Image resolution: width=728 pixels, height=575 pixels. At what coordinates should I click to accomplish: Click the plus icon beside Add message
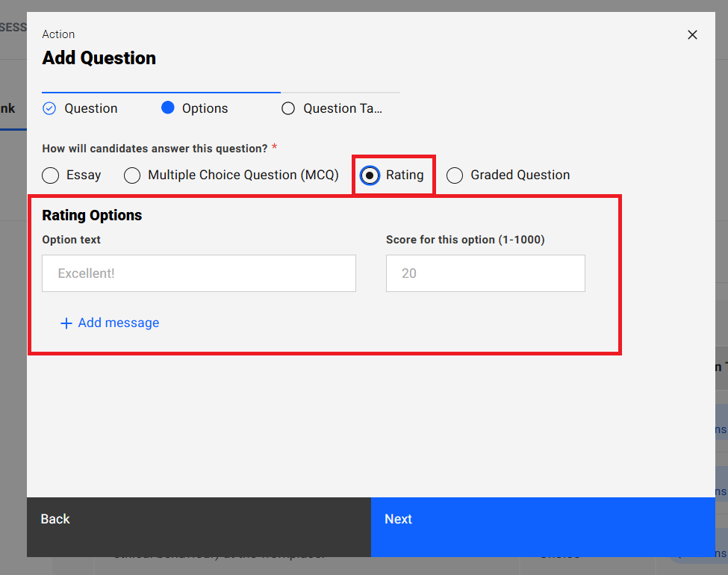coord(66,323)
